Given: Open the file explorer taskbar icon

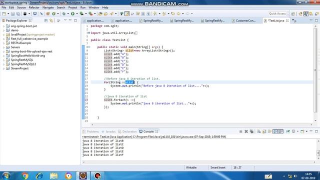Looking at the screenshot, I should 54,175.
